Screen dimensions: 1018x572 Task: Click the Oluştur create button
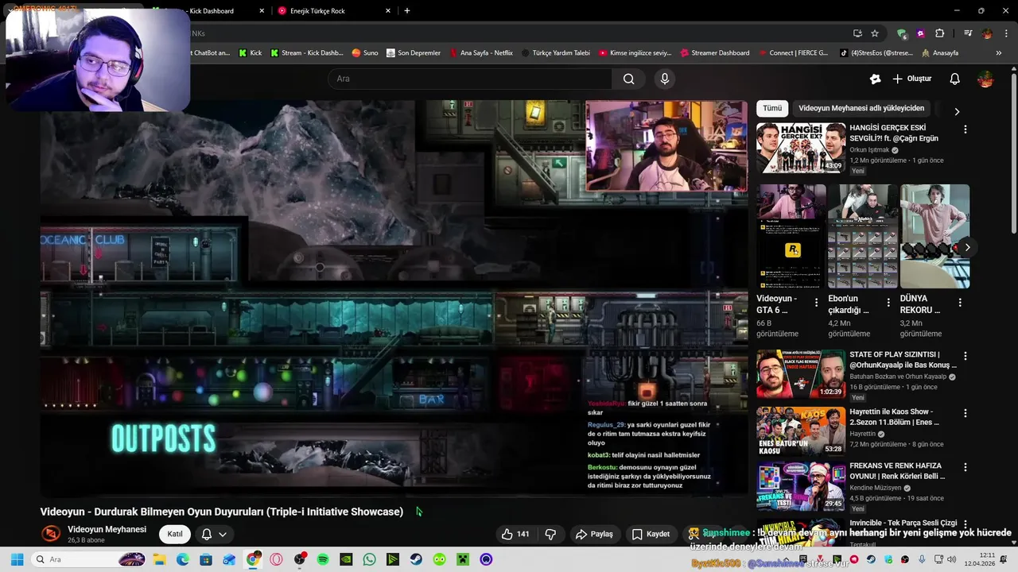click(x=912, y=79)
